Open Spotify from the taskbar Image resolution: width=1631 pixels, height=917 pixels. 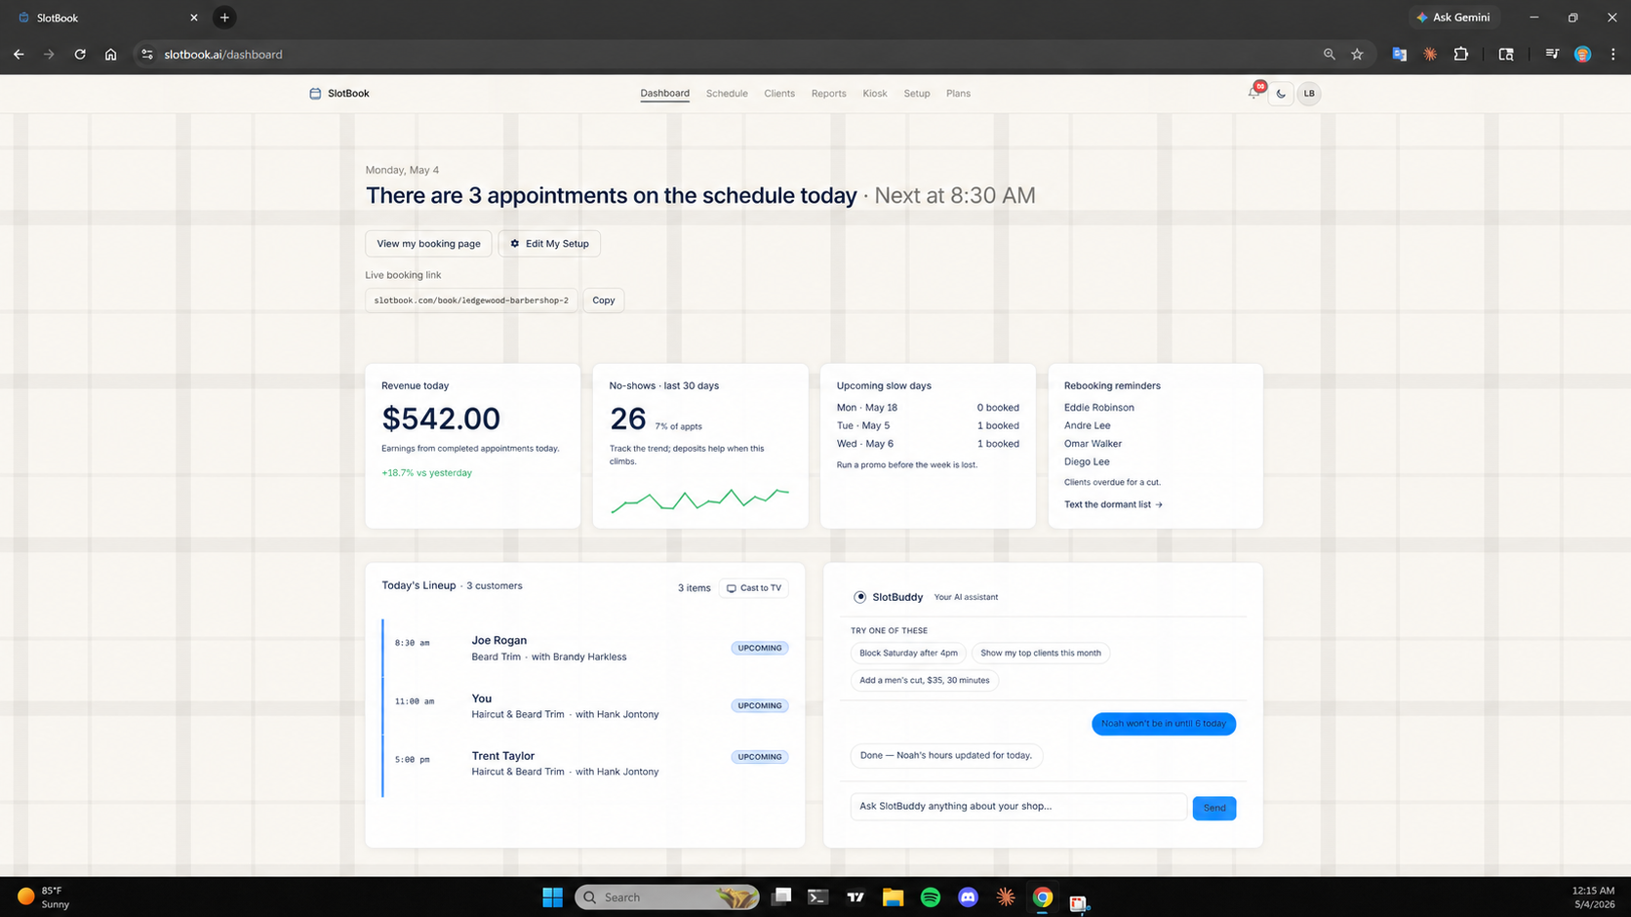931,897
